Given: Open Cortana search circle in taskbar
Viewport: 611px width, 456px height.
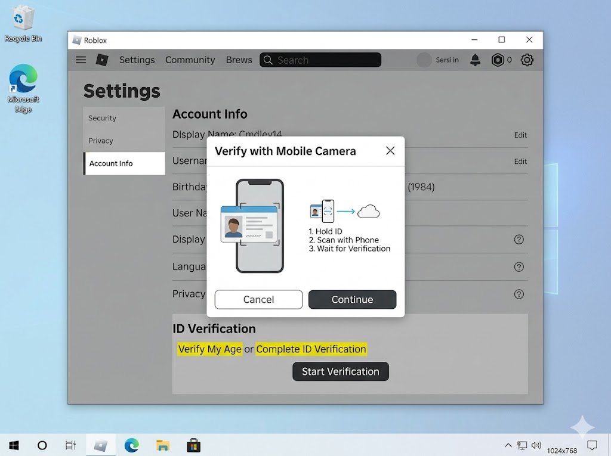Looking at the screenshot, I should (42, 445).
